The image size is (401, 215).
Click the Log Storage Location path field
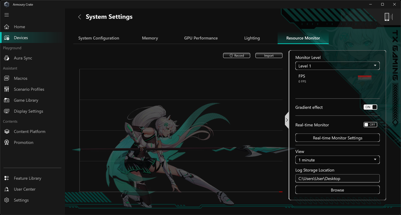pos(337,178)
